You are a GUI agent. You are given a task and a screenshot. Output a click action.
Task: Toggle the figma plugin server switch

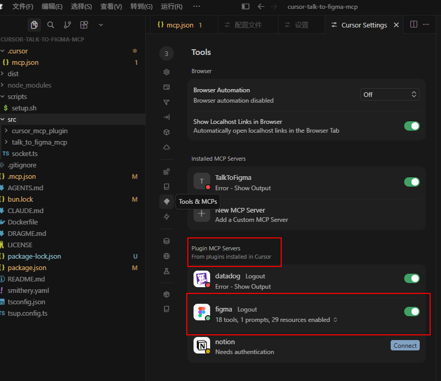[412, 312]
